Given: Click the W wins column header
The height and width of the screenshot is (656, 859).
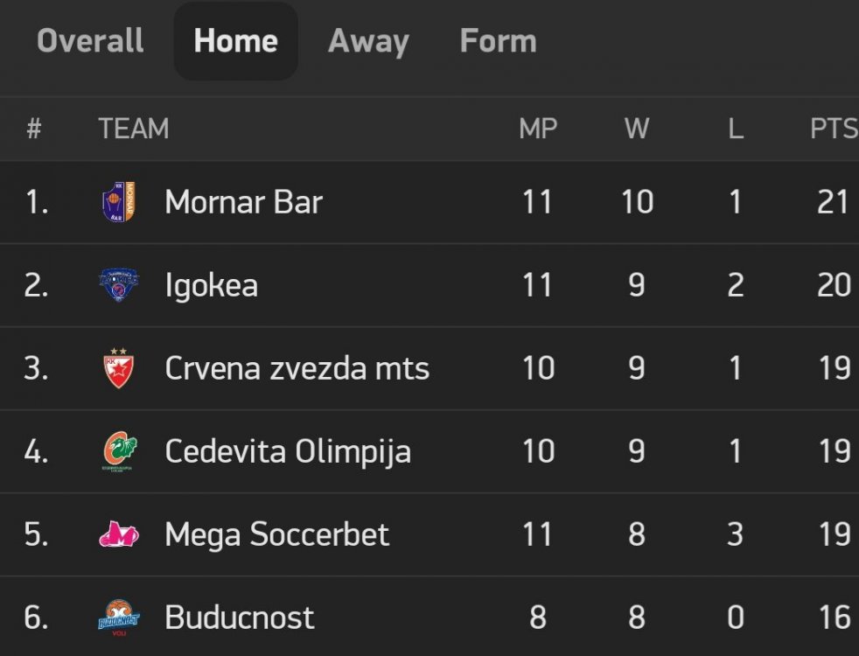Looking at the screenshot, I should 636,129.
